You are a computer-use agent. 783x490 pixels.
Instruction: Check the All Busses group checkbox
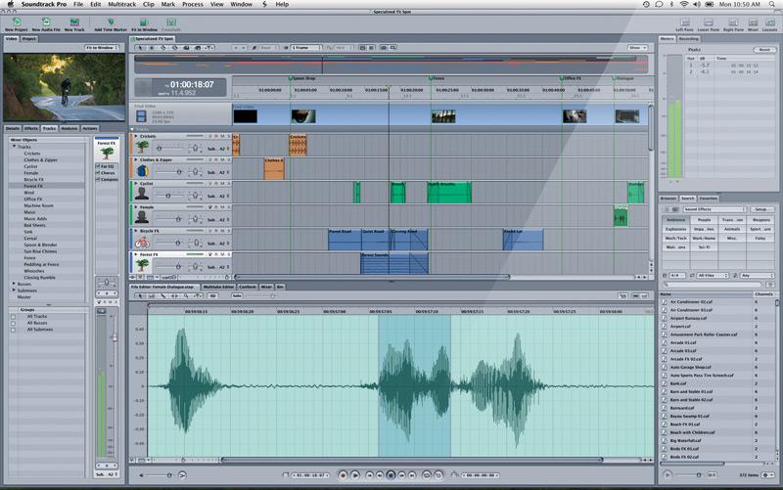coord(13,324)
